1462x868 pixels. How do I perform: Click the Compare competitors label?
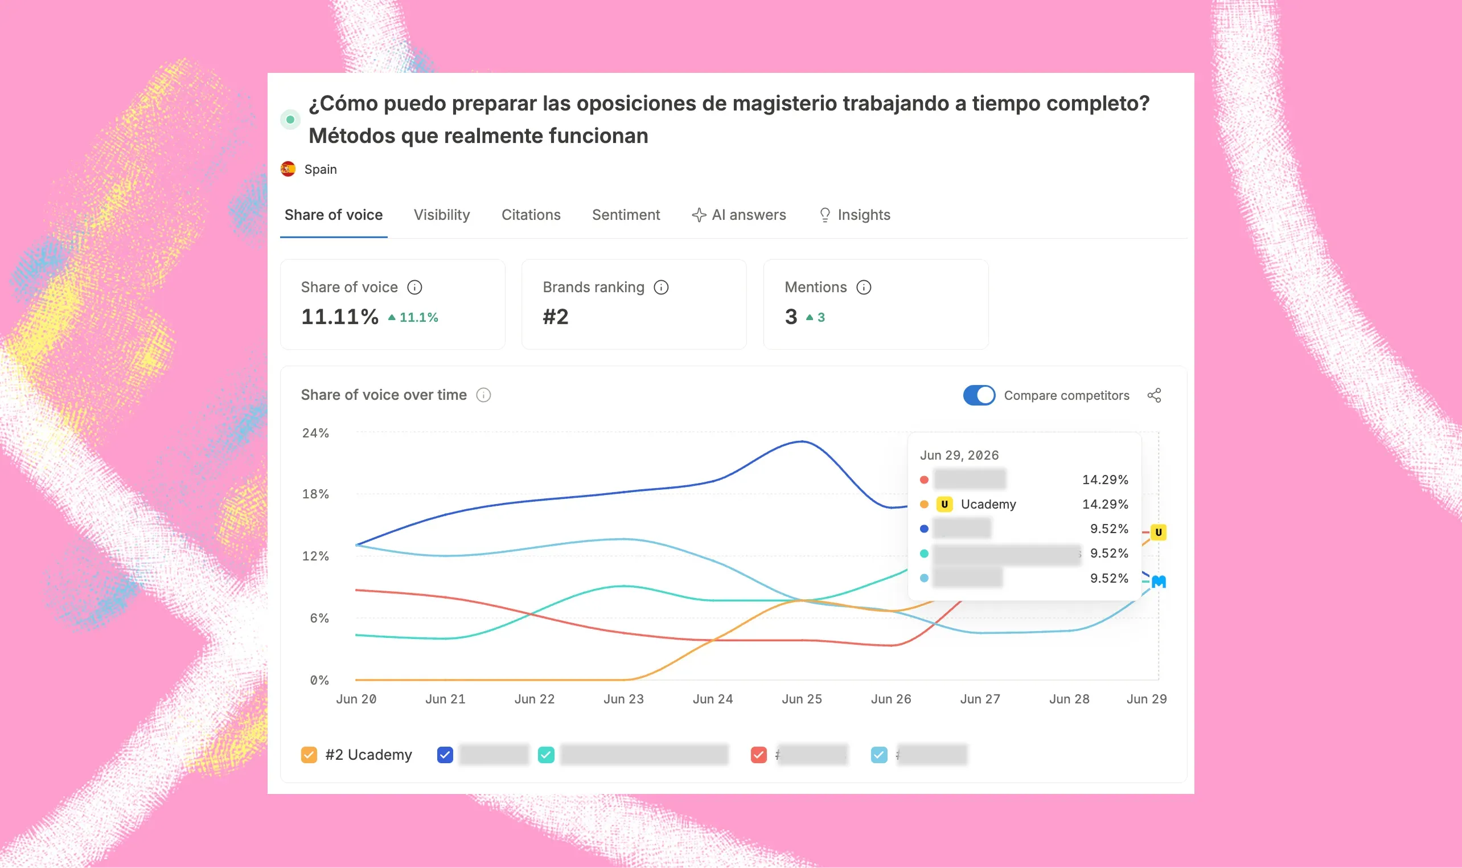tap(1066, 395)
